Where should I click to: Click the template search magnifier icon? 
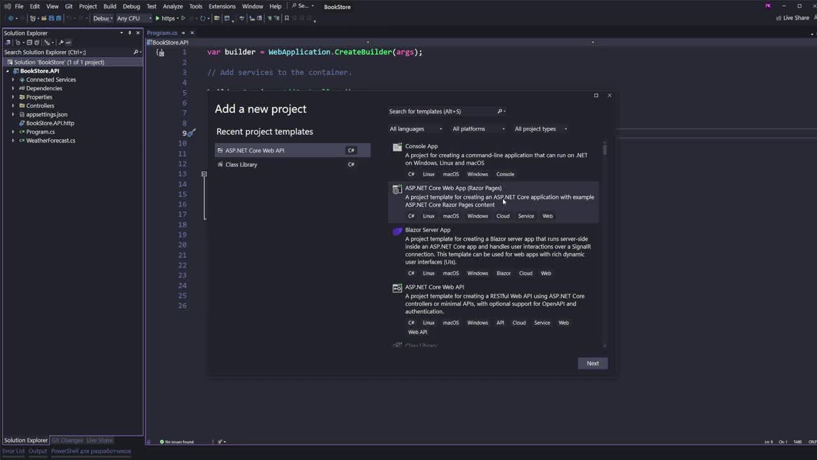tap(500, 111)
